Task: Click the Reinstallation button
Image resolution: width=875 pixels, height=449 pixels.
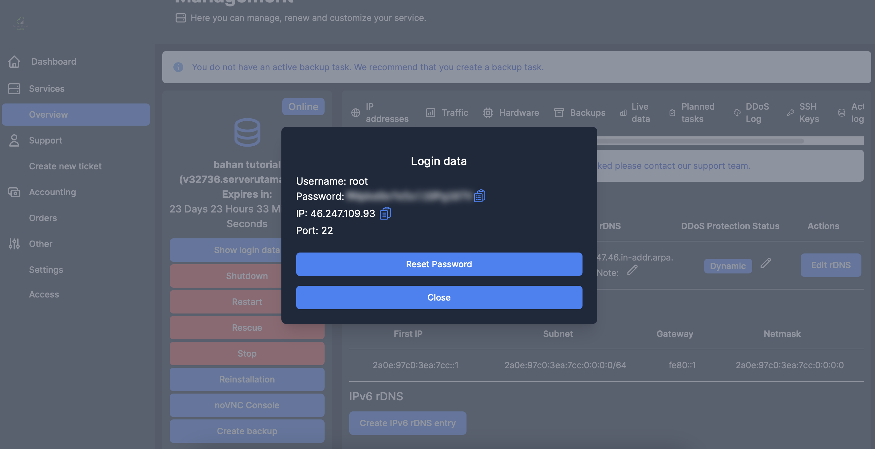Action: (247, 379)
